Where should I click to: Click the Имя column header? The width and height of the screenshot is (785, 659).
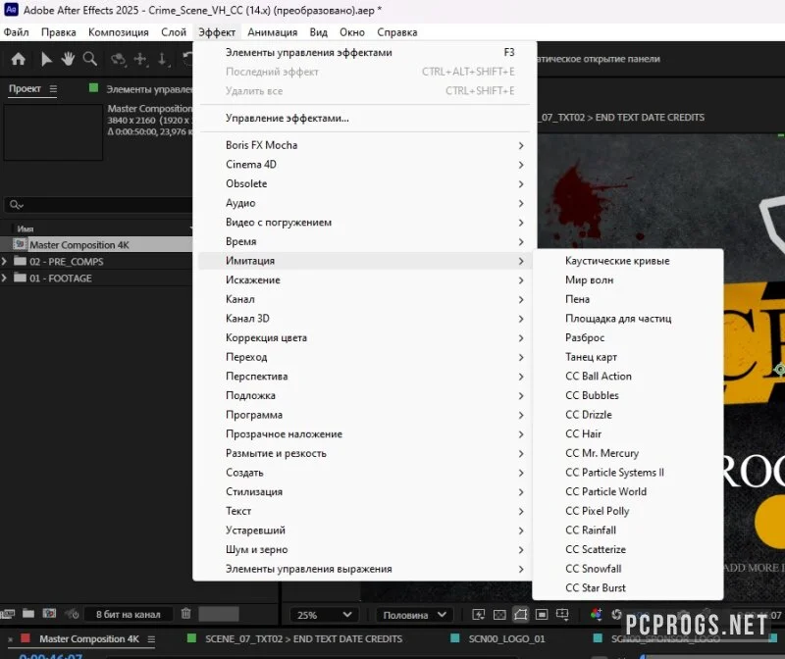[x=26, y=228]
